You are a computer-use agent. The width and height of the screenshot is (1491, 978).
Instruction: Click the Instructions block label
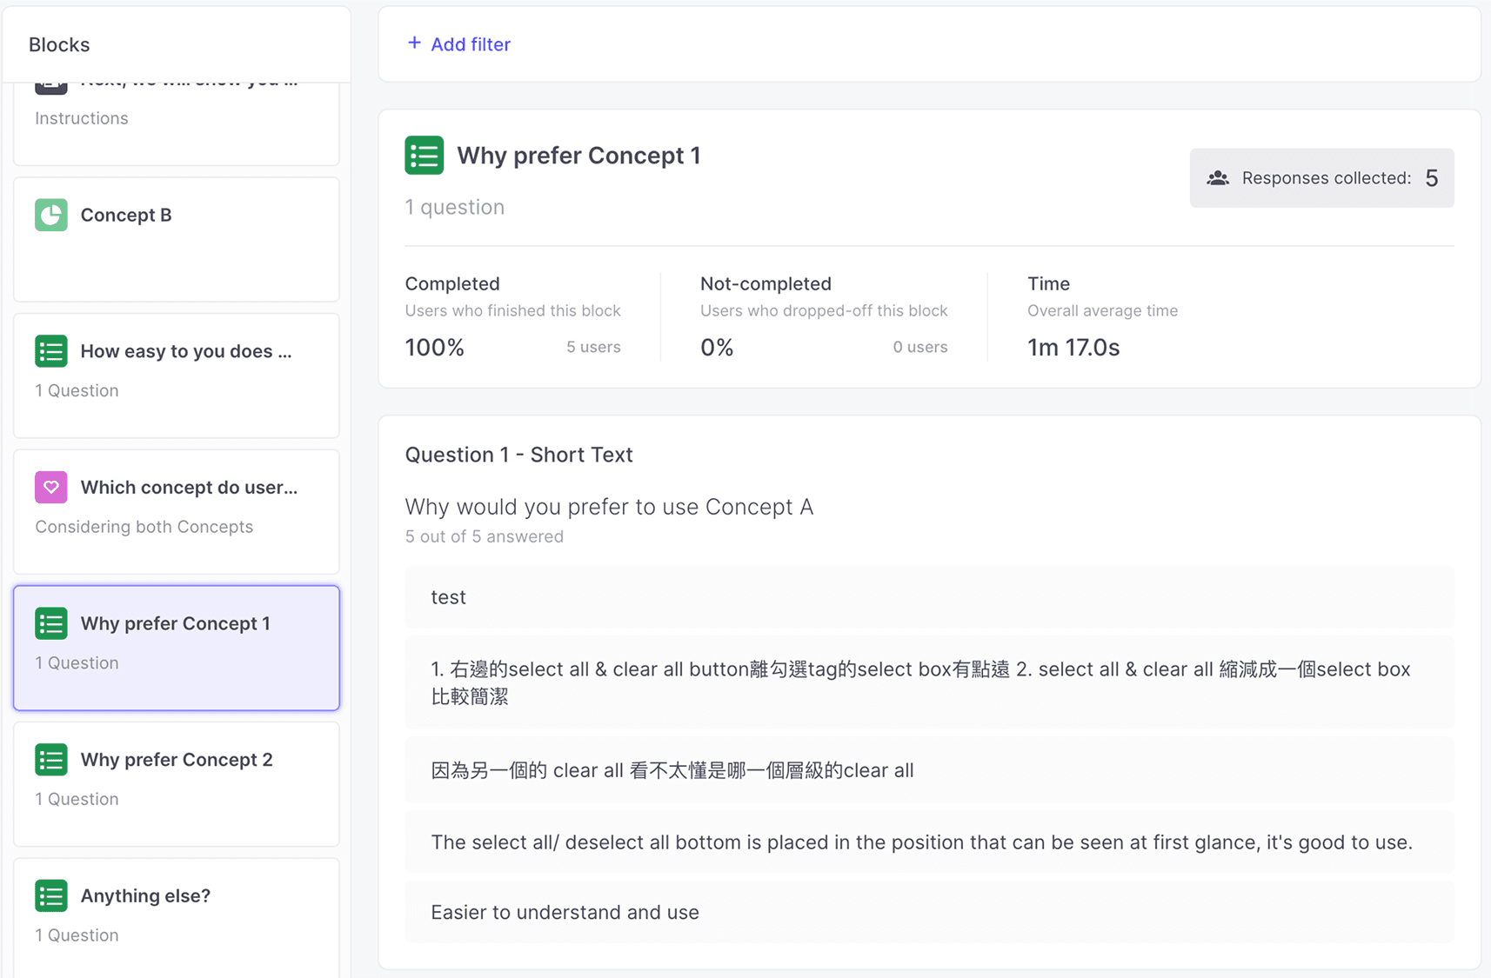point(82,118)
